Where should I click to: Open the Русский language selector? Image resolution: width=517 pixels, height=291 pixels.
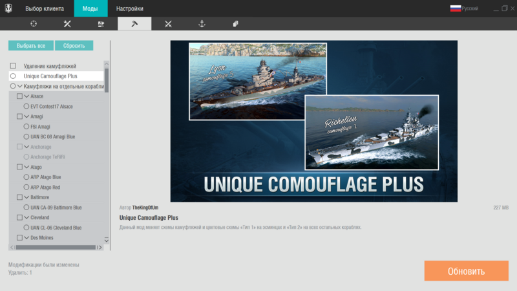click(465, 8)
